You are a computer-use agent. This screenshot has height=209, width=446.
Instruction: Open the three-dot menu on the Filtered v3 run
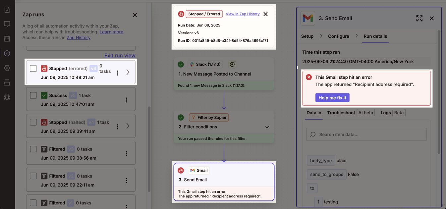click(x=126, y=154)
